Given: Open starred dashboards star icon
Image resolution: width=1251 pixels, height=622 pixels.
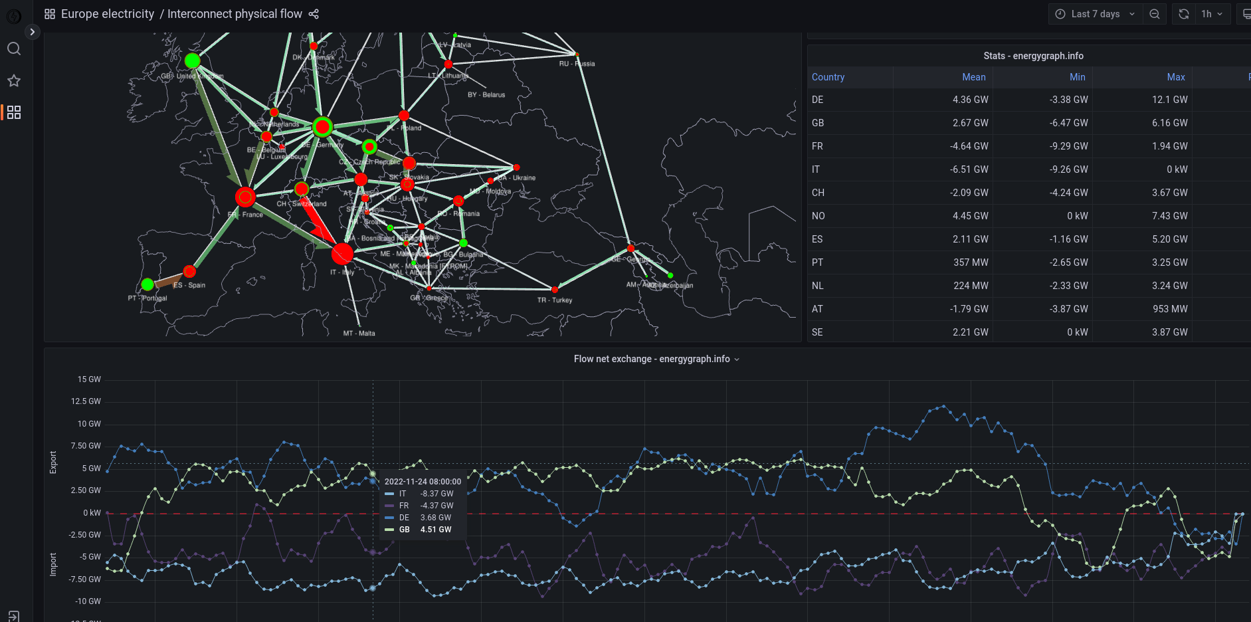Looking at the screenshot, I should coord(14,81).
